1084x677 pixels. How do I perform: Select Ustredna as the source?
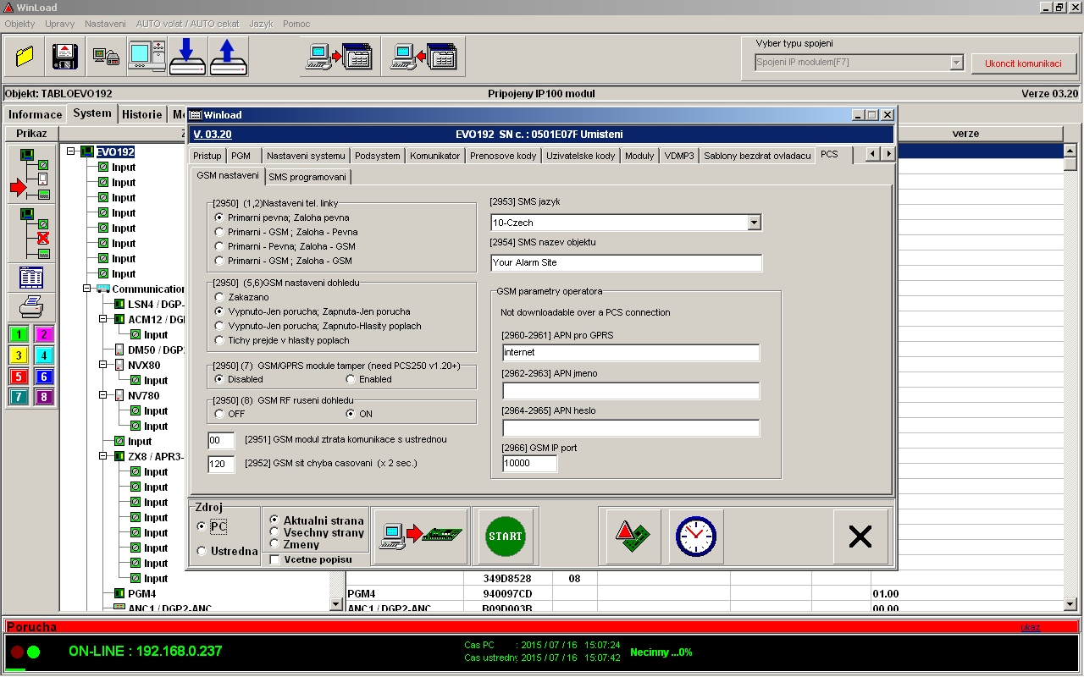[202, 551]
